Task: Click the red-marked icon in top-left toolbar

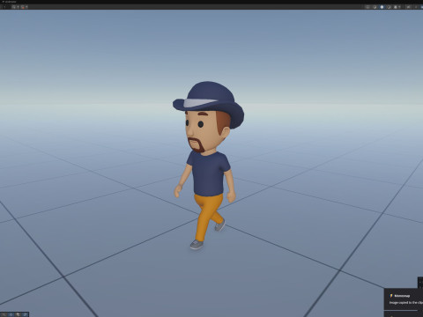Action: (x=23, y=7)
